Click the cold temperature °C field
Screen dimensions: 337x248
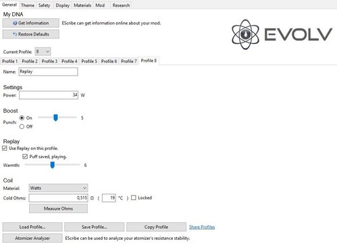[x=109, y=198]
